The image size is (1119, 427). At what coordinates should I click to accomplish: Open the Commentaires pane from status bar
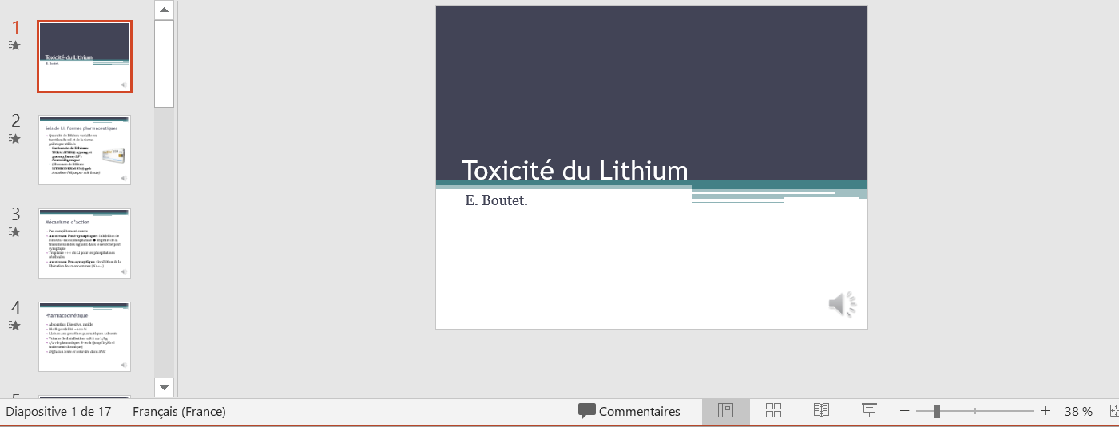(629, 412)
